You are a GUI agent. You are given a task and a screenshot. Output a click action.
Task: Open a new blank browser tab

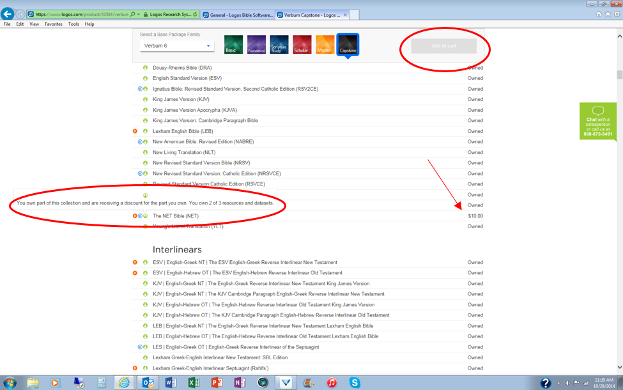[x=355, y=15]
